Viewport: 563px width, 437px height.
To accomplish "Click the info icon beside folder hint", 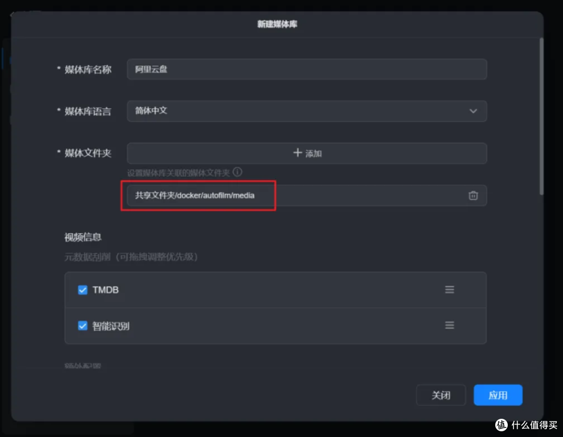I will point(237,172).
